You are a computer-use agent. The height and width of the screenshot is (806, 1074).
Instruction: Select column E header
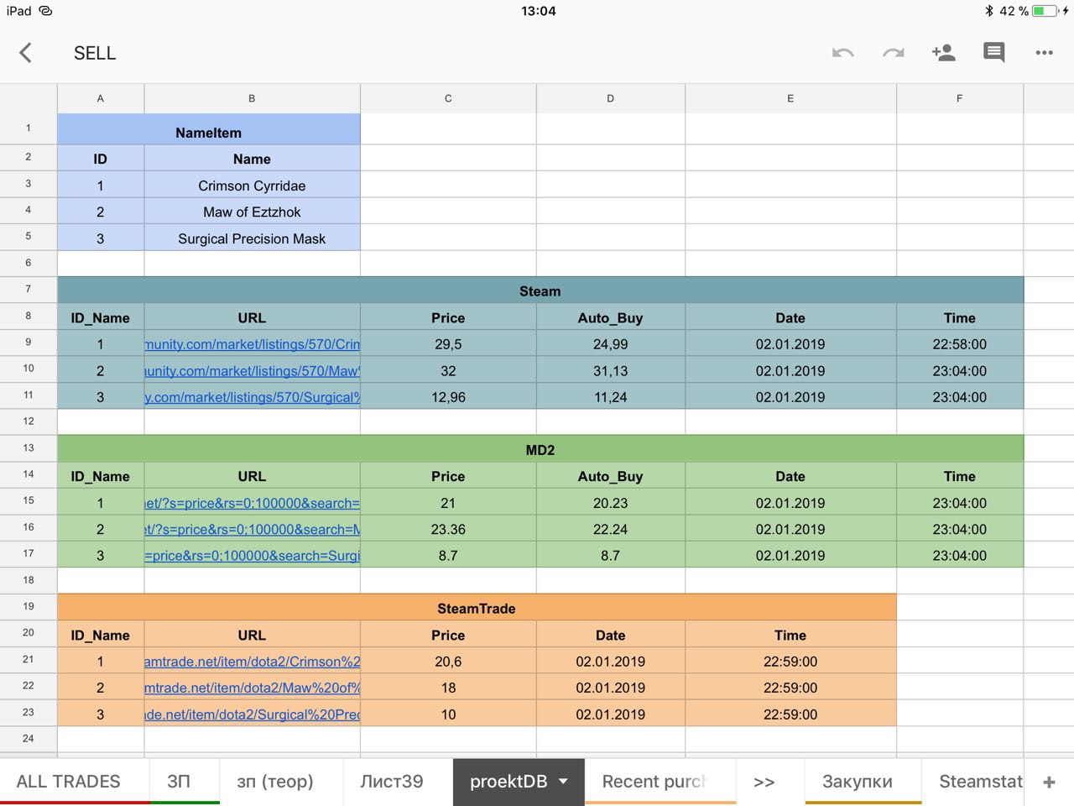[790, 98]
